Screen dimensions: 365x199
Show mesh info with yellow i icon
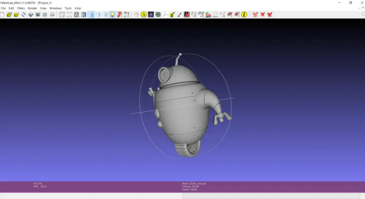point(244,15)
